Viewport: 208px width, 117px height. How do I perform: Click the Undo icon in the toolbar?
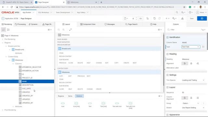[x=155, y=19]
